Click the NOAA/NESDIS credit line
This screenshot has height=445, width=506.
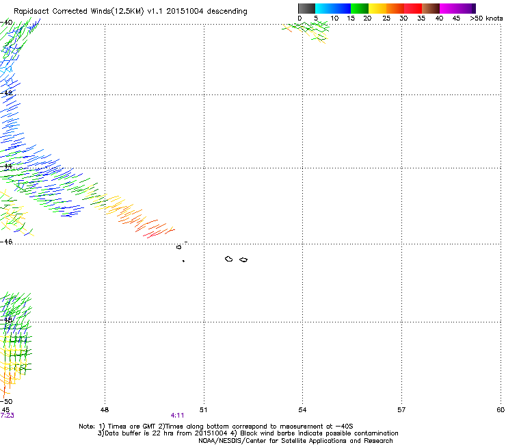click(295, 441)
